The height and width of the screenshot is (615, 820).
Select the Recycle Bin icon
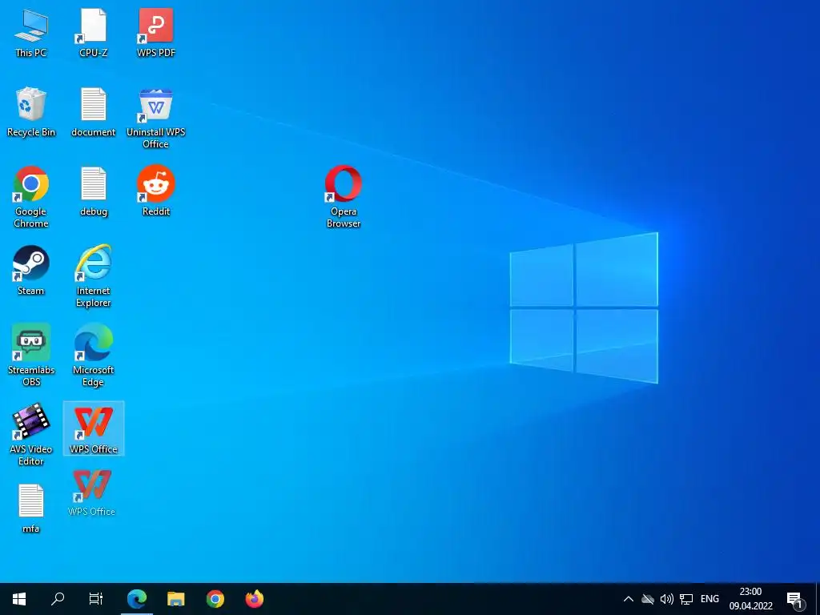point(31,112)
